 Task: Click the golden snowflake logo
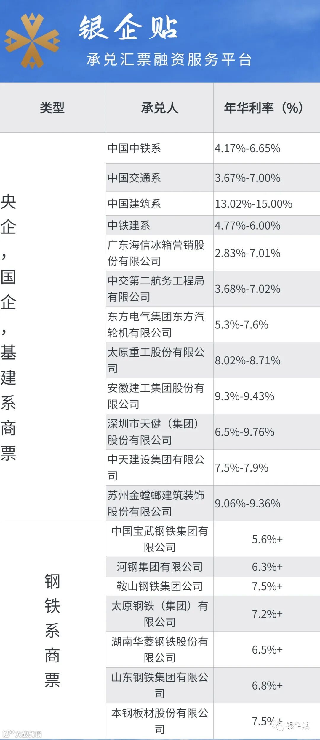(x=32, y=41)
